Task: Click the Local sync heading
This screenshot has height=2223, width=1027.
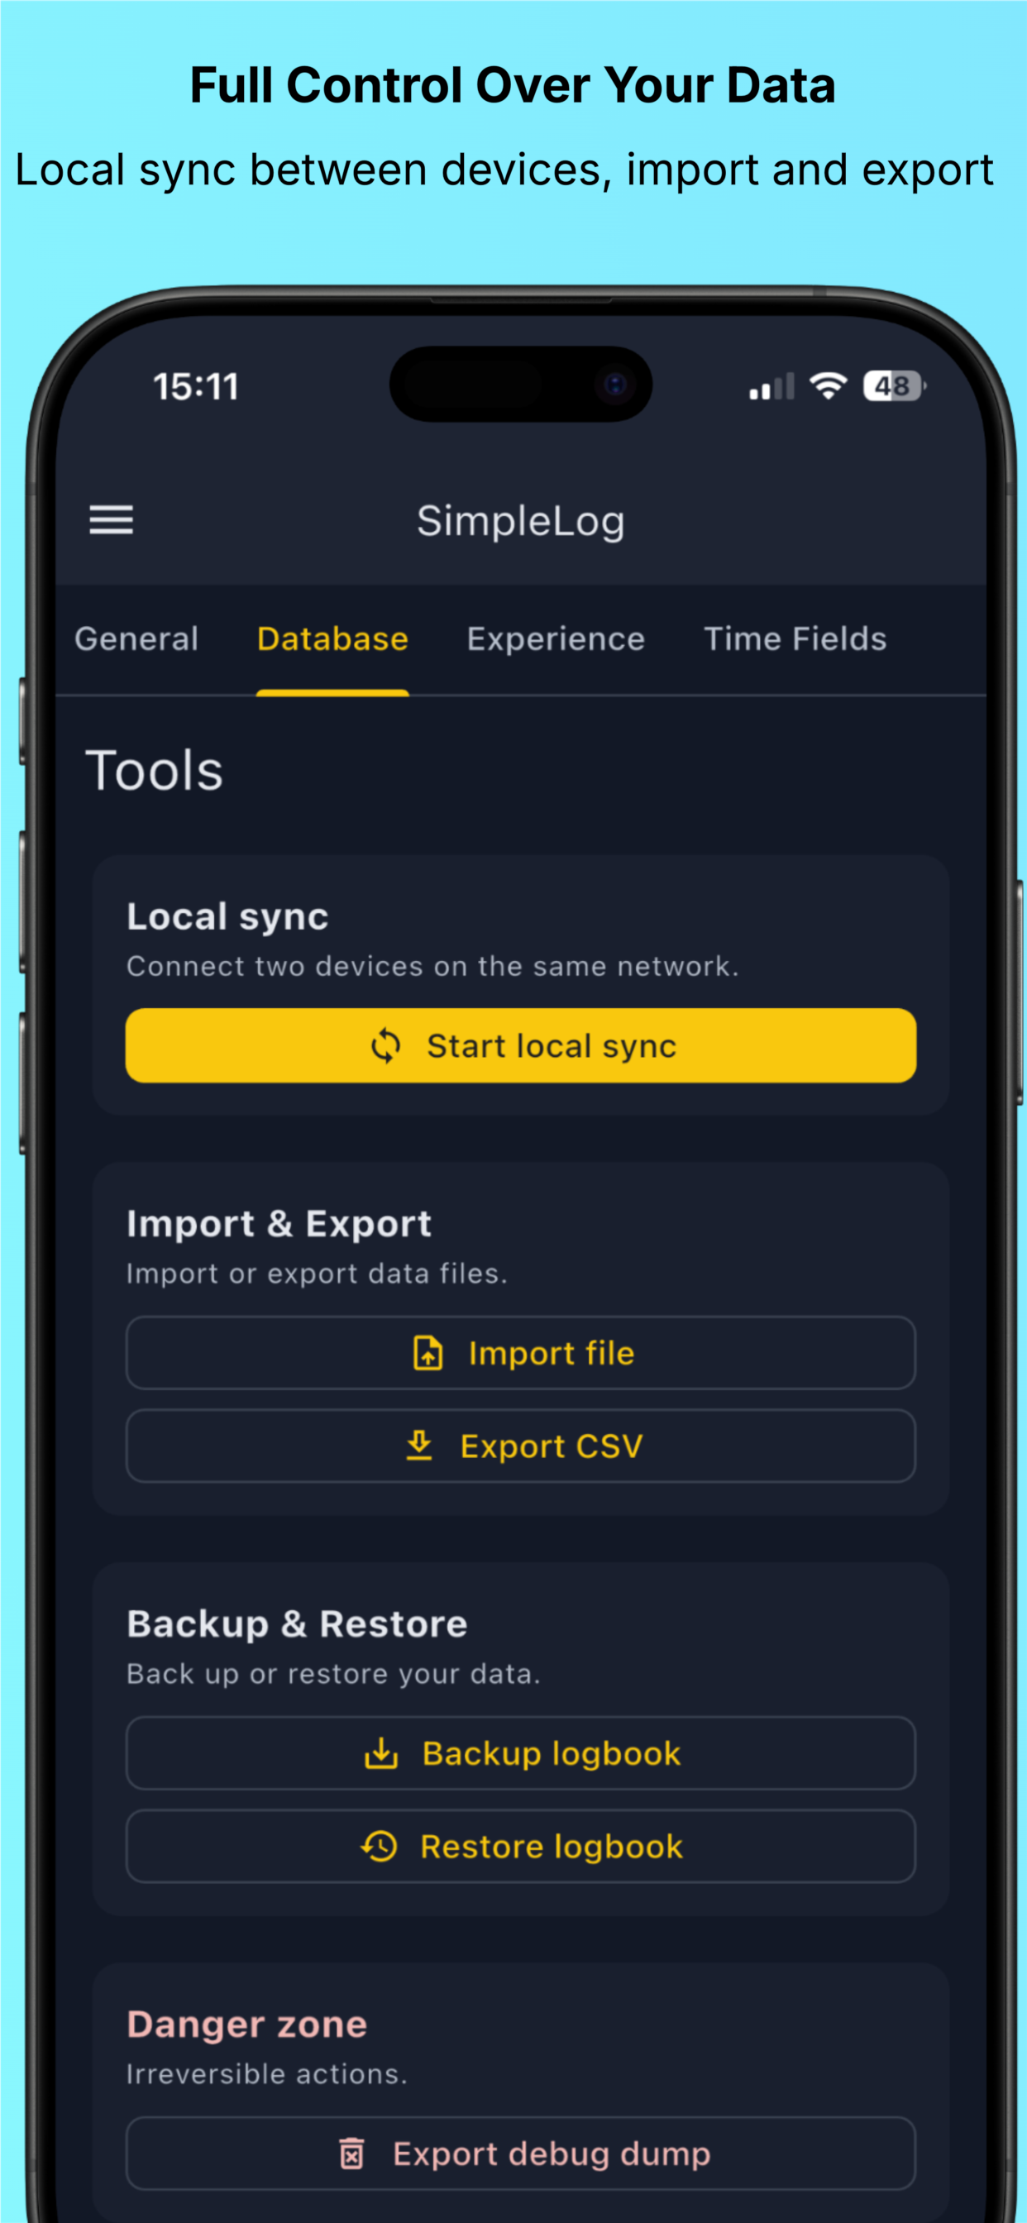Action: (228, 916)
